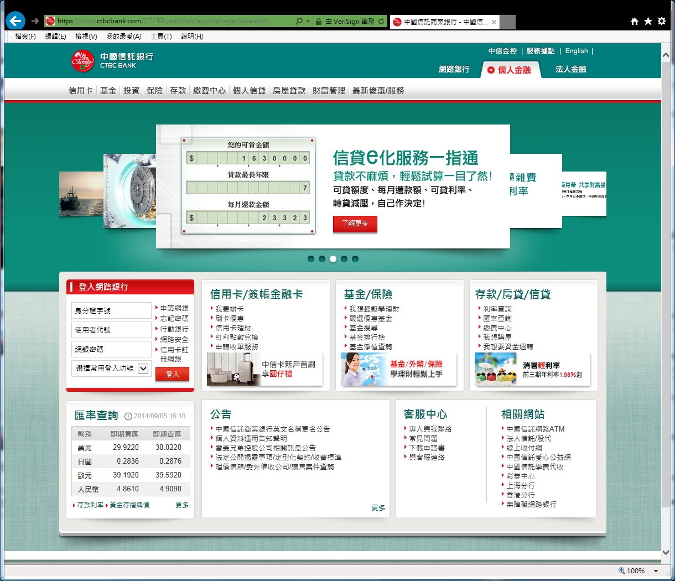
Task: Select fifth carousel dot indicator
Action: coord(355,259)
